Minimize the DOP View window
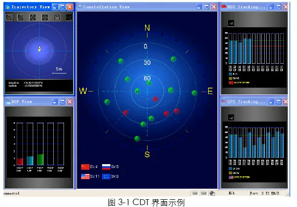297x207 pixels. (x=55, y=102)
